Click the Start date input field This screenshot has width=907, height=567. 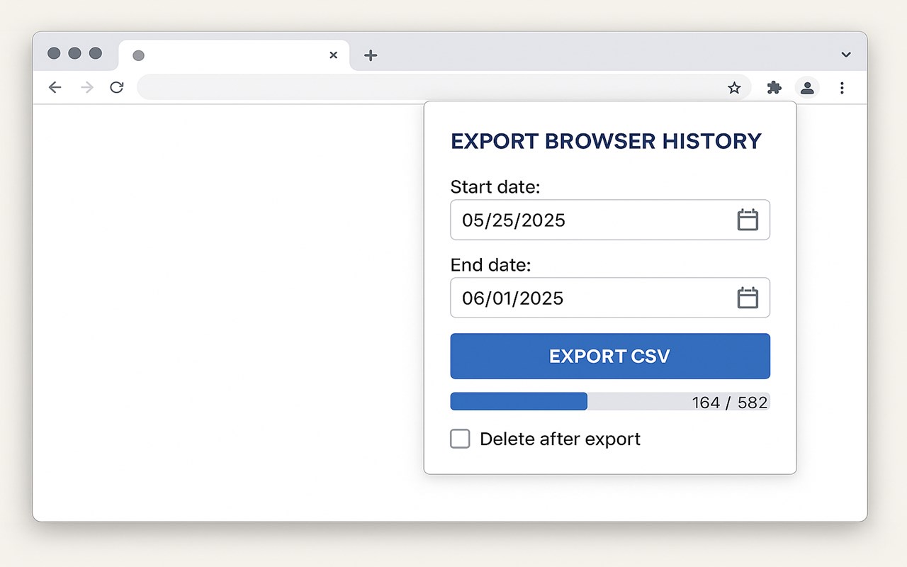point(588,220)
